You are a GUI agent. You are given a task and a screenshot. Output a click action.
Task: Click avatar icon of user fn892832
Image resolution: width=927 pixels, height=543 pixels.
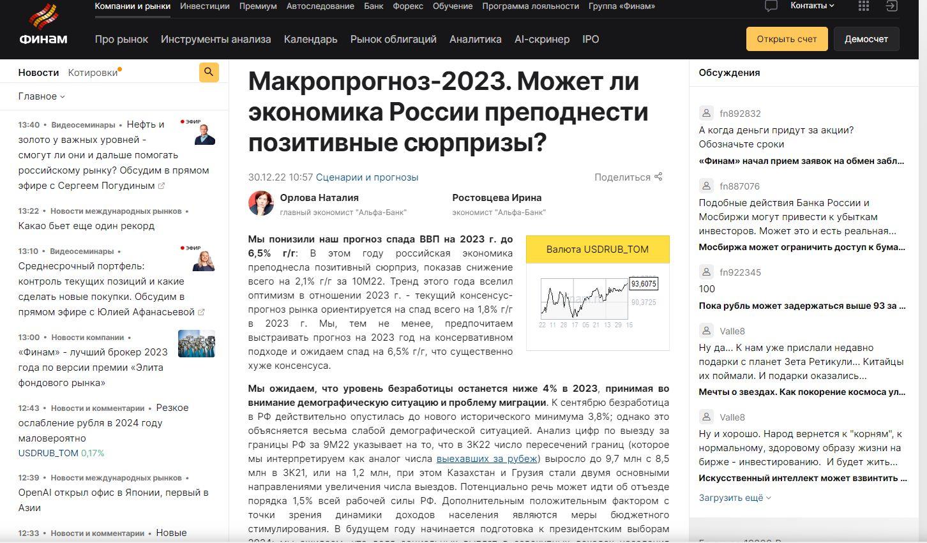click(706, 114)
